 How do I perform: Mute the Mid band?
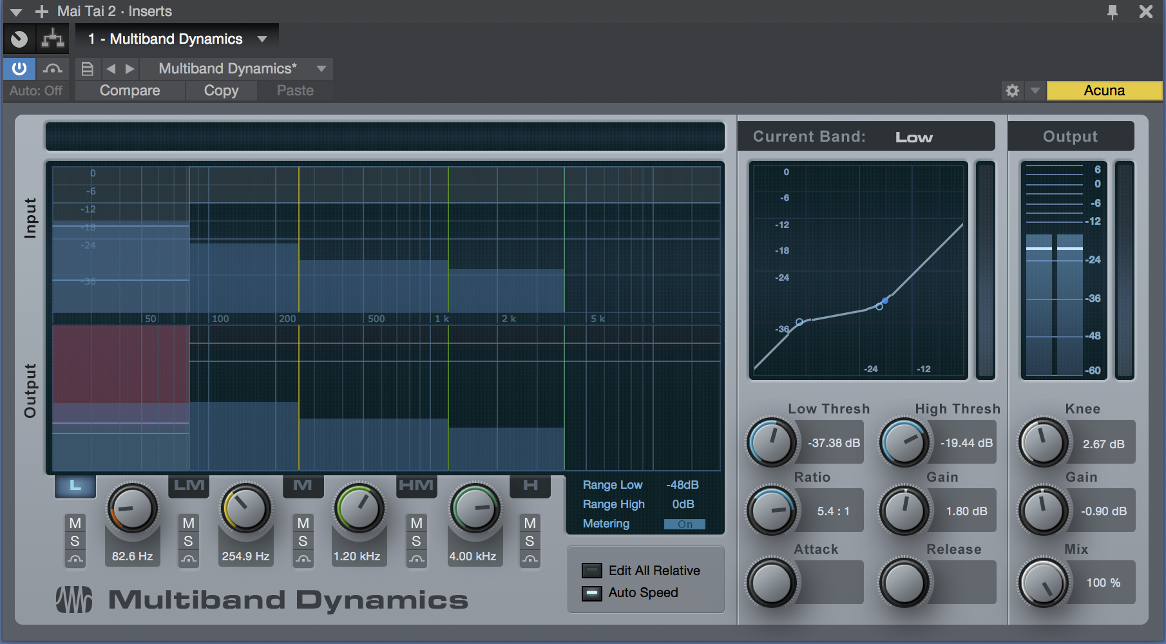coord(303,523)
